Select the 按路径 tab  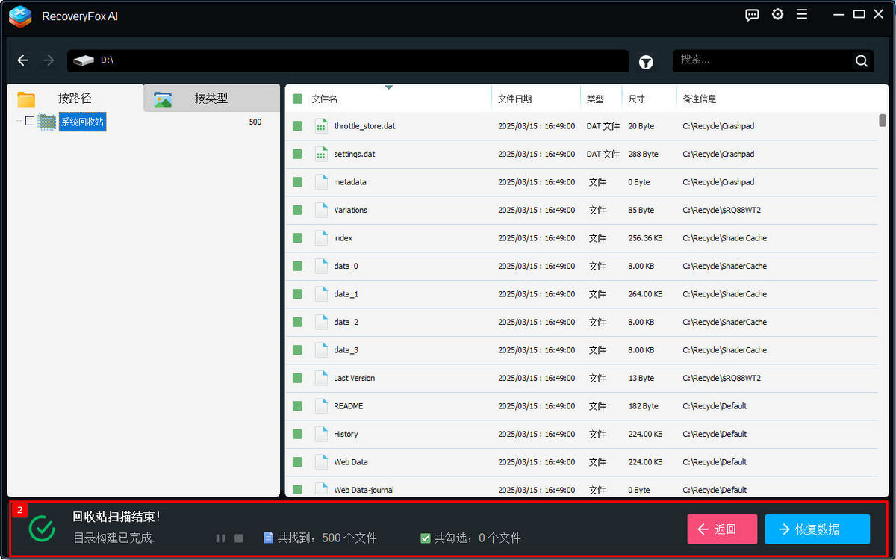coord(75,98)
